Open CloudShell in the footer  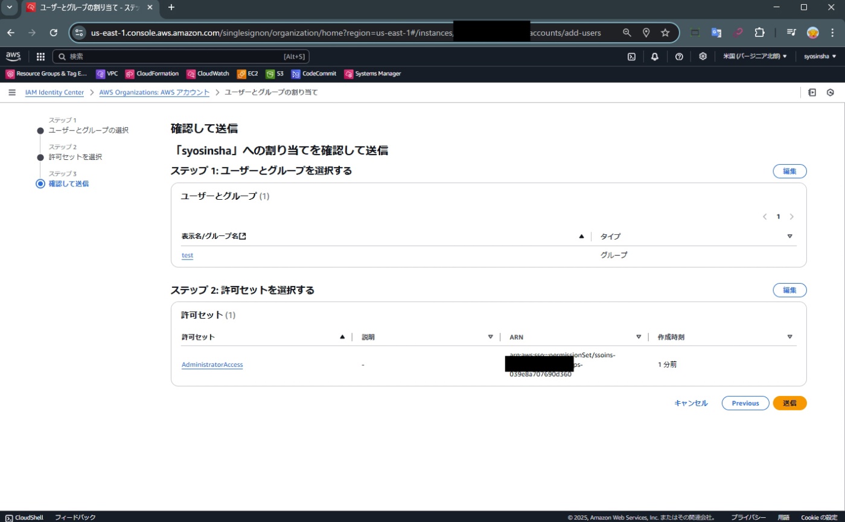click(25, 518)
